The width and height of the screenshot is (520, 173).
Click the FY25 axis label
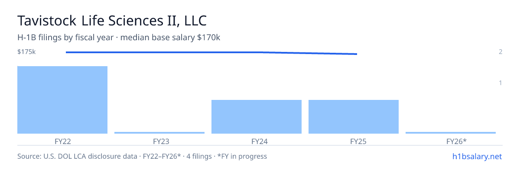(354, 141)
